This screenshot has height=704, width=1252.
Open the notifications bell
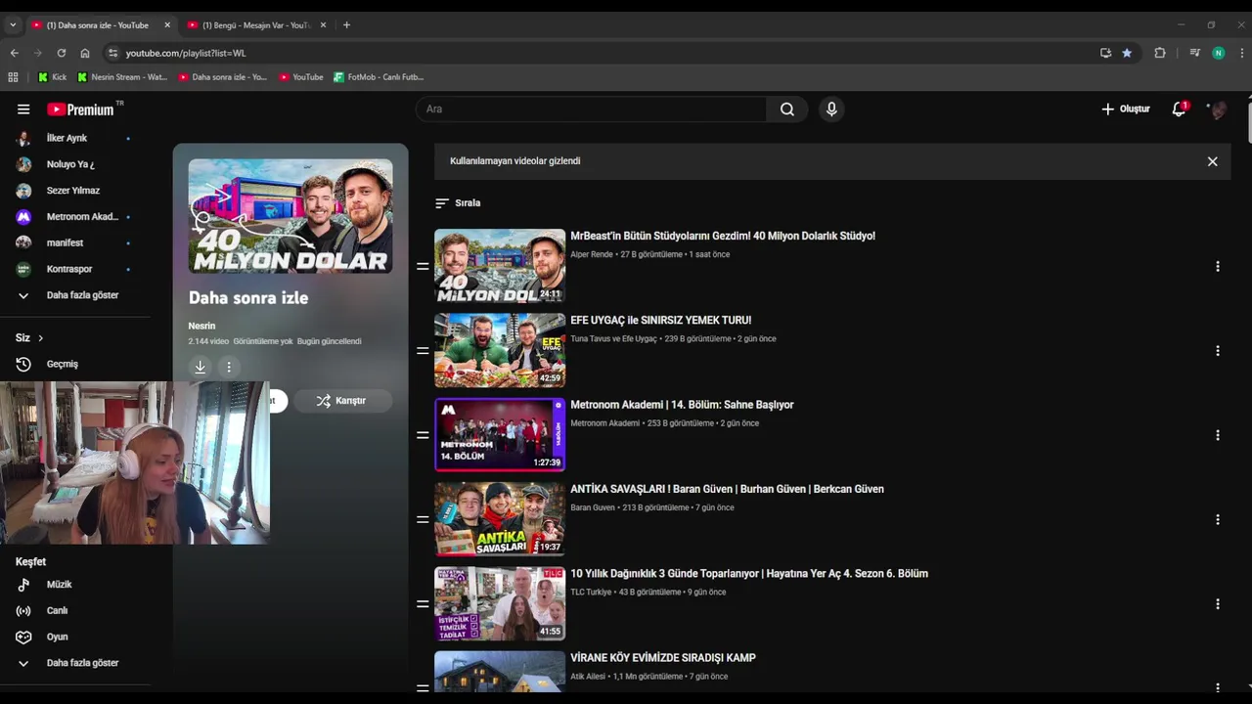pos(1180,109)
